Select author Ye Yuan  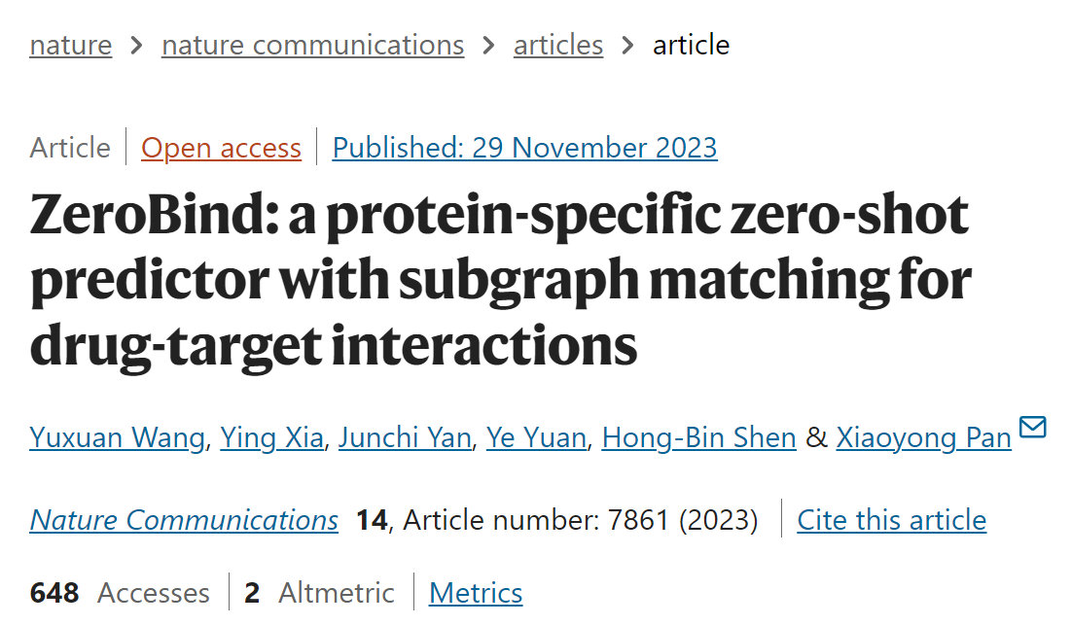[x=536, y=437]
